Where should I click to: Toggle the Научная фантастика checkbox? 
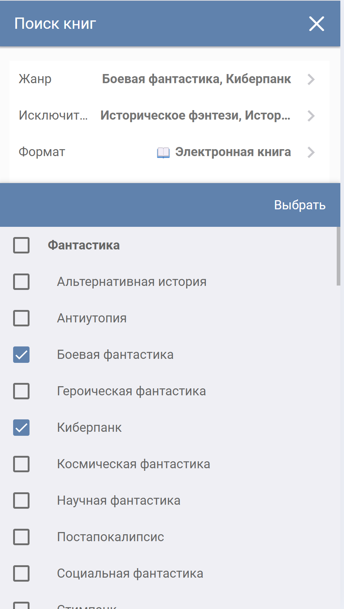21,500
